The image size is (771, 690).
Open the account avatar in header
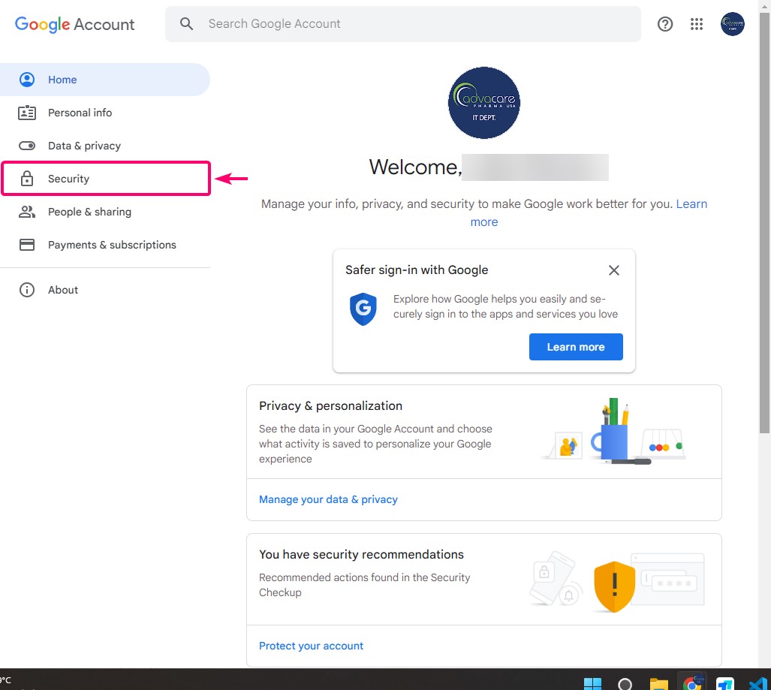[732, 23]
